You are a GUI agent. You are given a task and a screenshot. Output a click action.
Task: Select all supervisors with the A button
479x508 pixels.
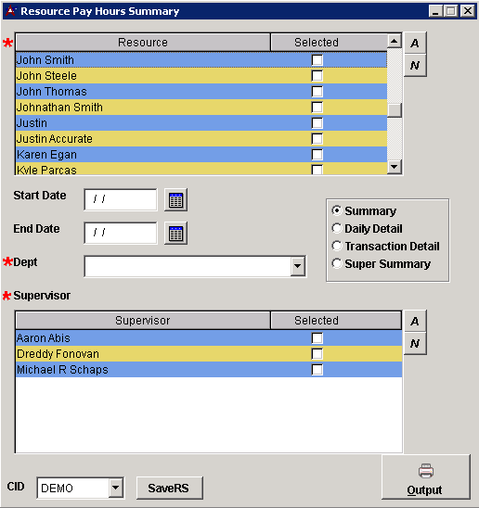point(415,321)
